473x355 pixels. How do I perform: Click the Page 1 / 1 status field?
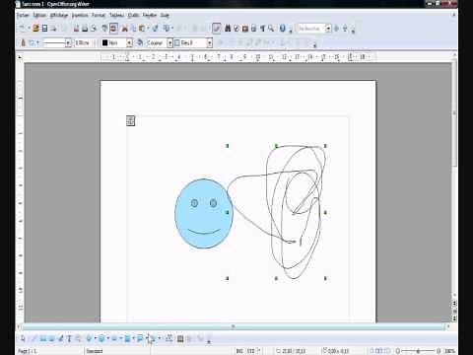(28, 351)
